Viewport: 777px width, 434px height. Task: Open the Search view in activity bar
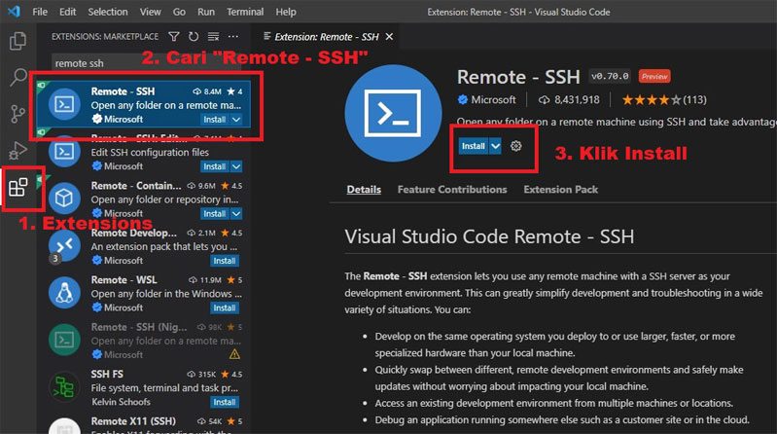[x=18, y=78]
